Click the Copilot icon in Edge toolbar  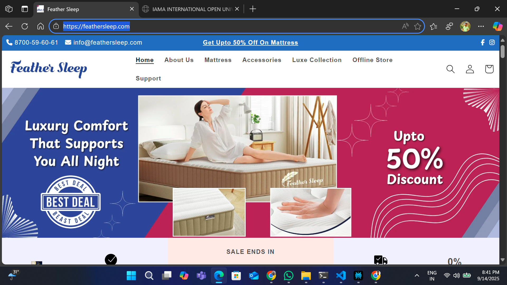497,26
